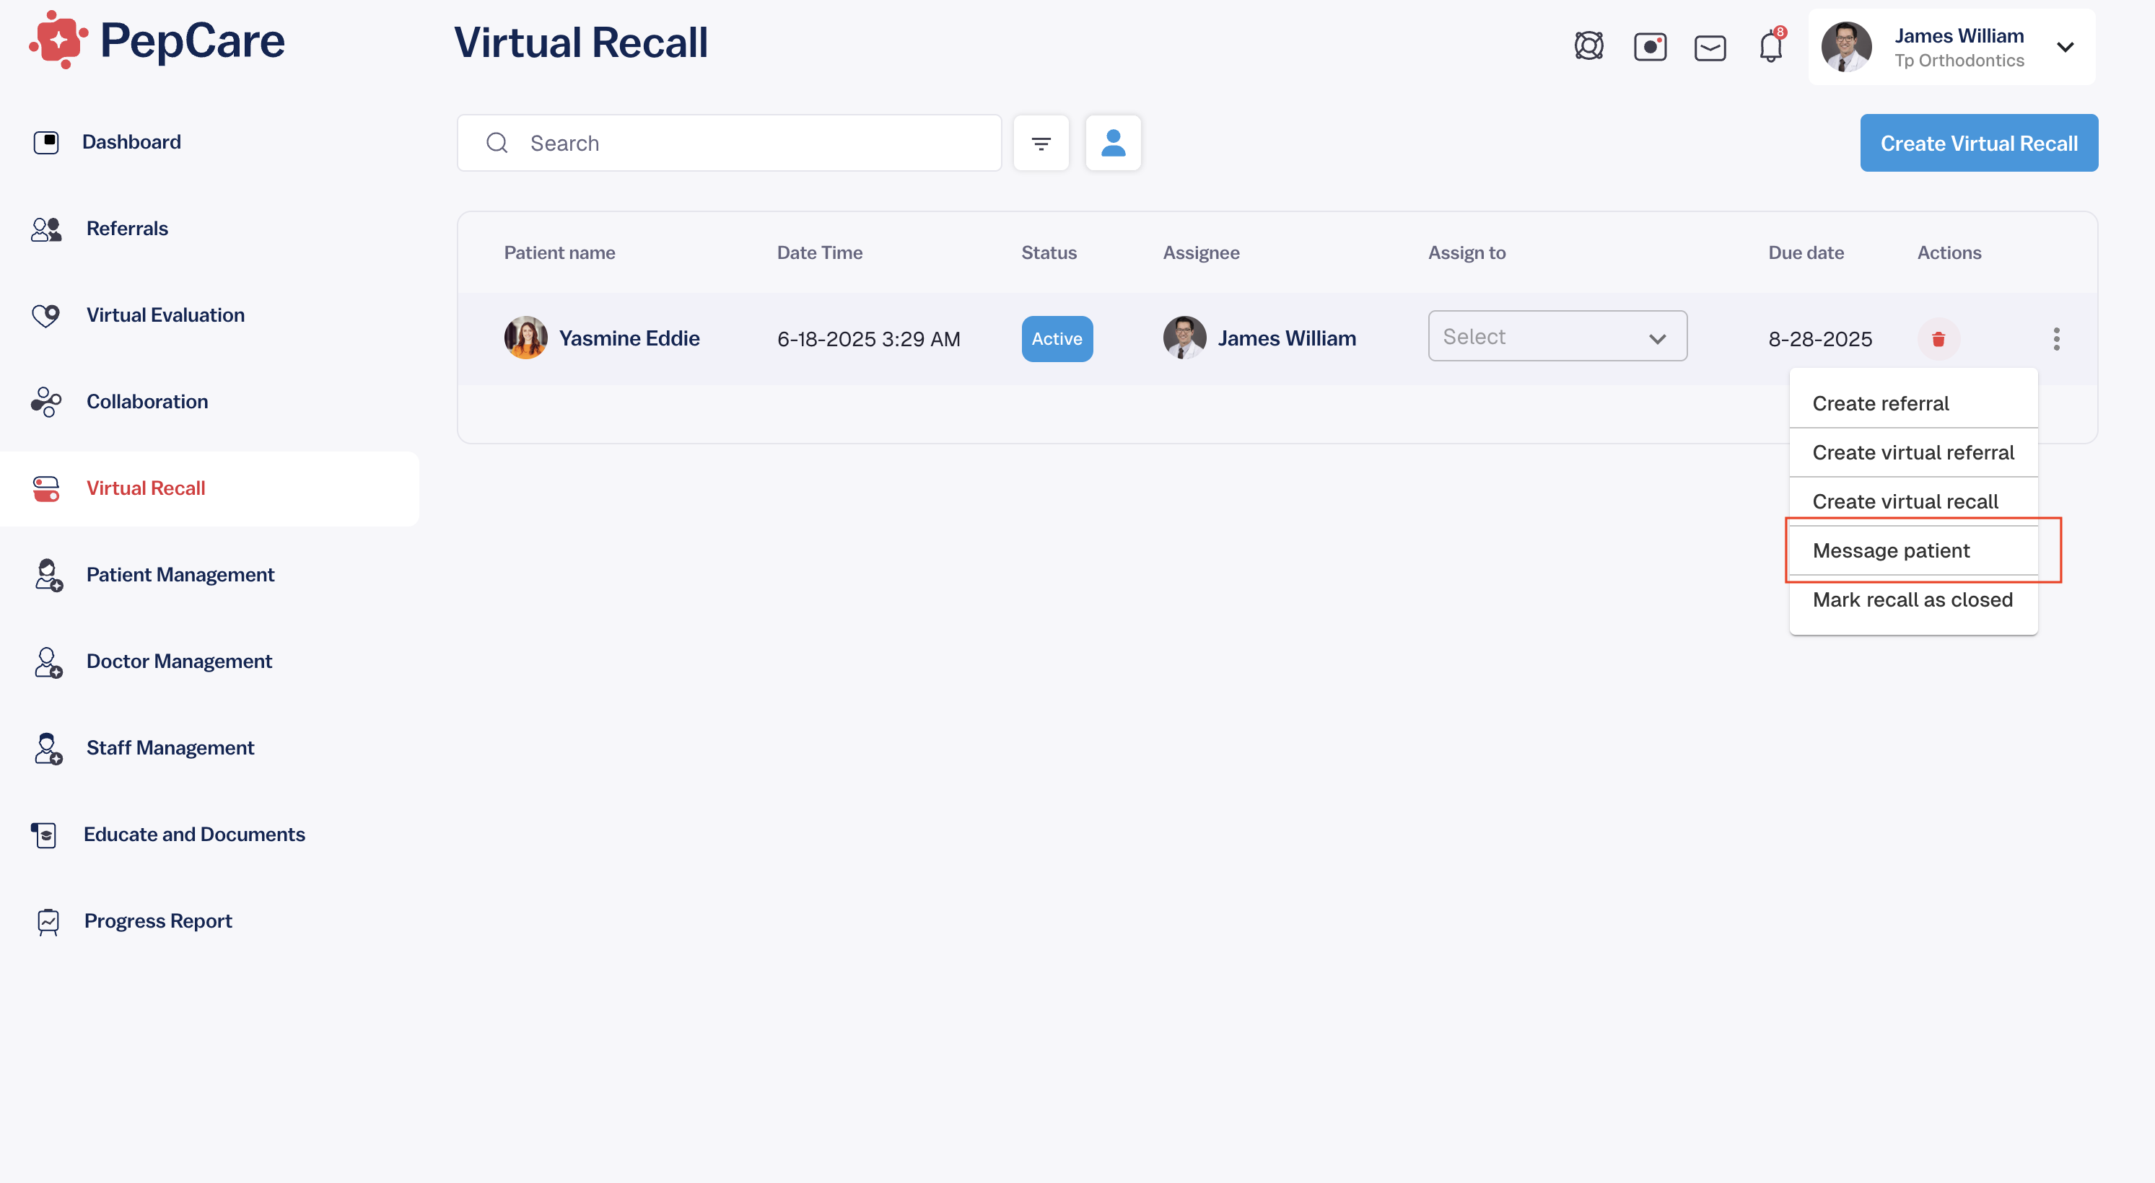Select Message patient from the menu
This screenshot has width=2155, height=1183.
[1913, 550]
